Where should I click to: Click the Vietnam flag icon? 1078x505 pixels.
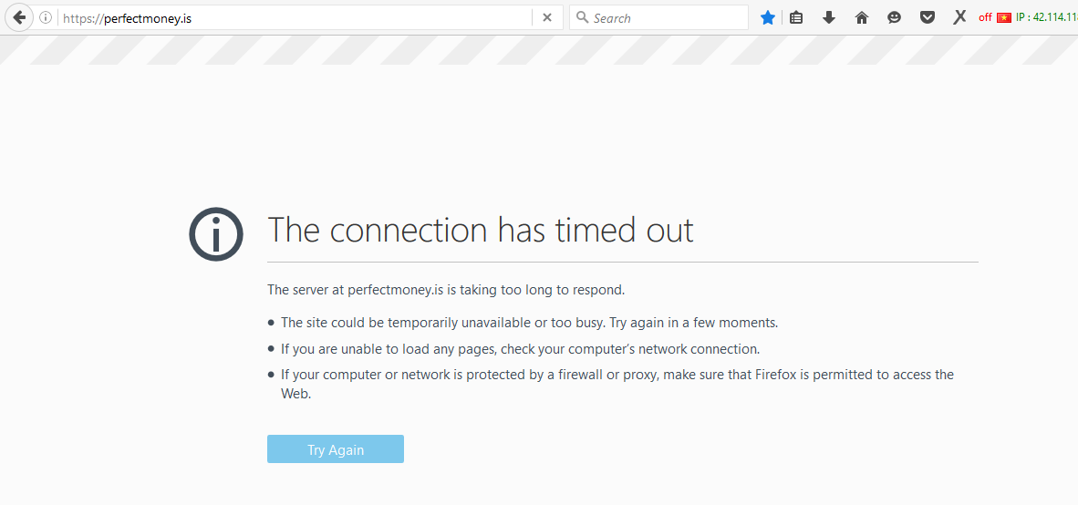(x=1004, y=17)
